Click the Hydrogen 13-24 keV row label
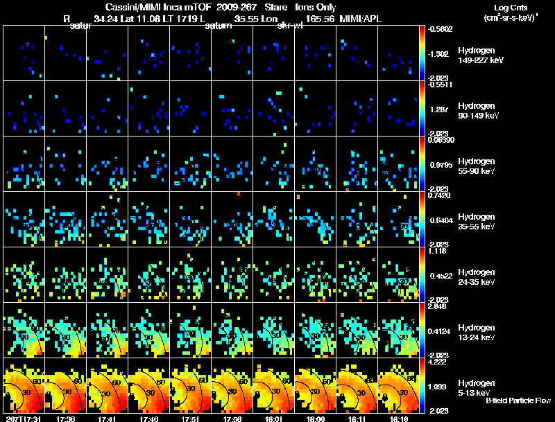This screenshot has height=422, width=555. pos(477,333)
